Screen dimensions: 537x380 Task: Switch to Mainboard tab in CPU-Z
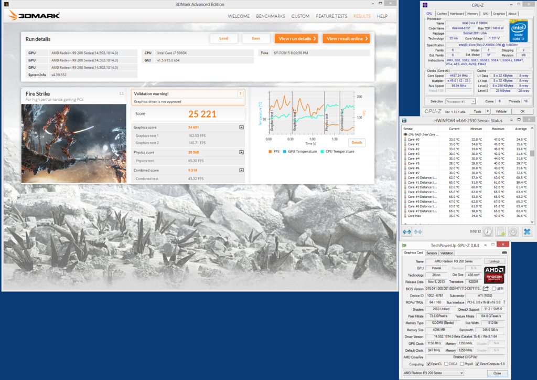(x=457, y=14)
